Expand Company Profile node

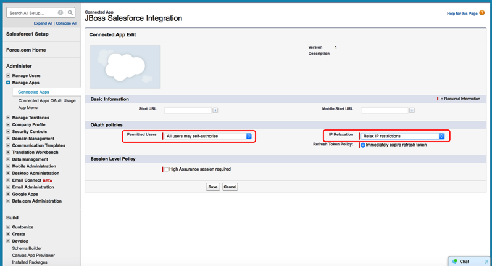click(8, 124)
